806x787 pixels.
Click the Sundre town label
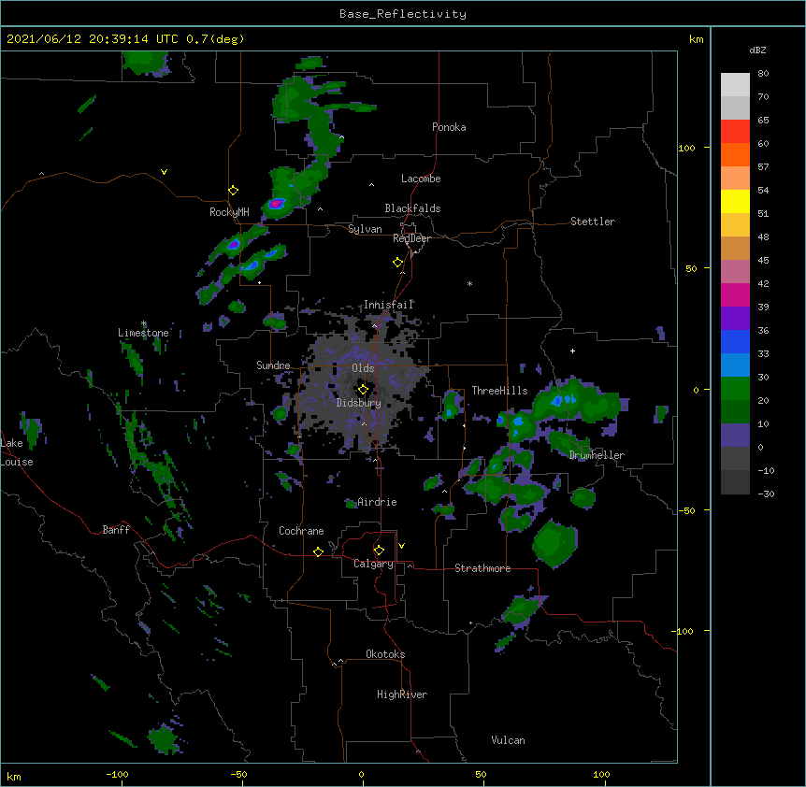click(x=273, y=365)
